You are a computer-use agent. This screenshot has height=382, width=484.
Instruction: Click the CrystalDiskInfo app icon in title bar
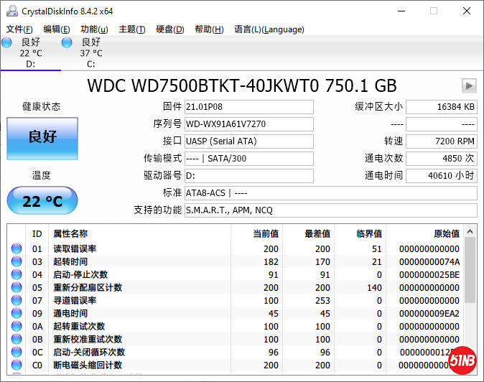9,11
